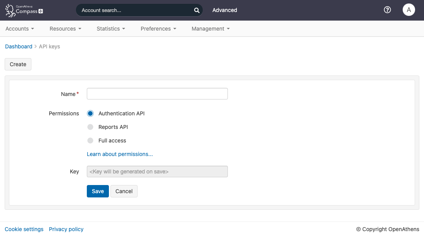Follow the Learn about permissions link

coord(120,154)
